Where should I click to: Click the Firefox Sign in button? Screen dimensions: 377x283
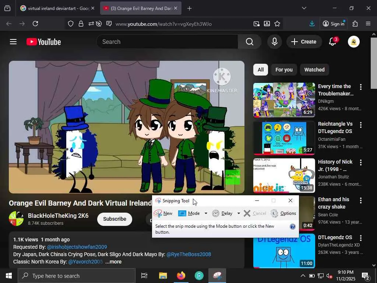click(x=334, y=24)
